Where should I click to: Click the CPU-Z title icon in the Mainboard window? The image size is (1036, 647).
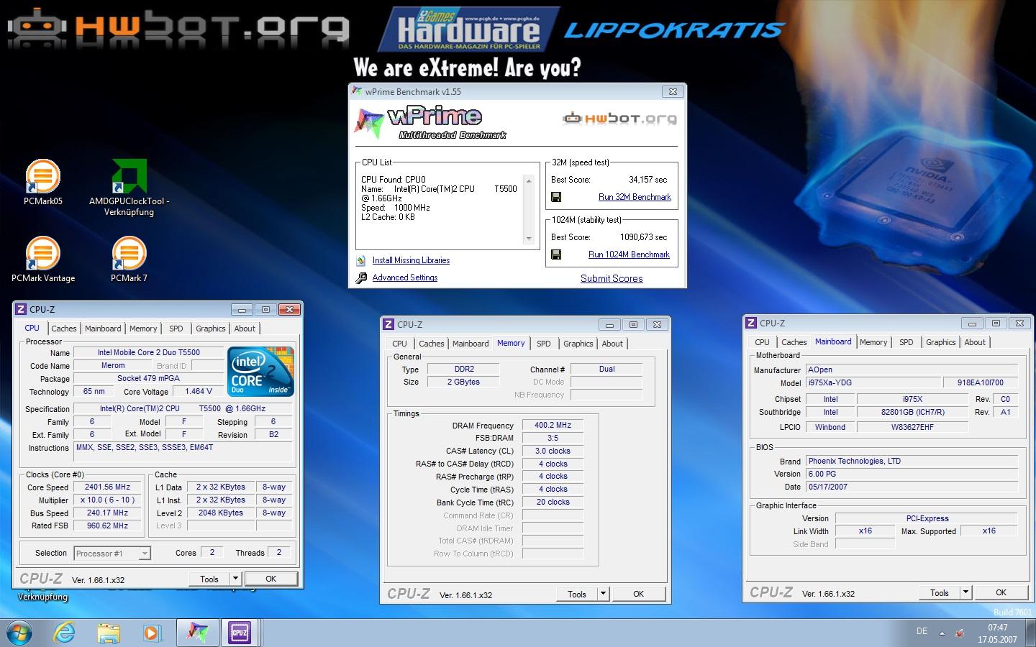pos(751,323)
